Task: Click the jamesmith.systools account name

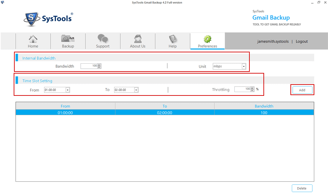Action: [x=273, y=41]
